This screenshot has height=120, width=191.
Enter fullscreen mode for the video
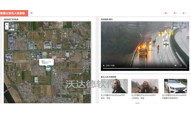tap(181, 65)
